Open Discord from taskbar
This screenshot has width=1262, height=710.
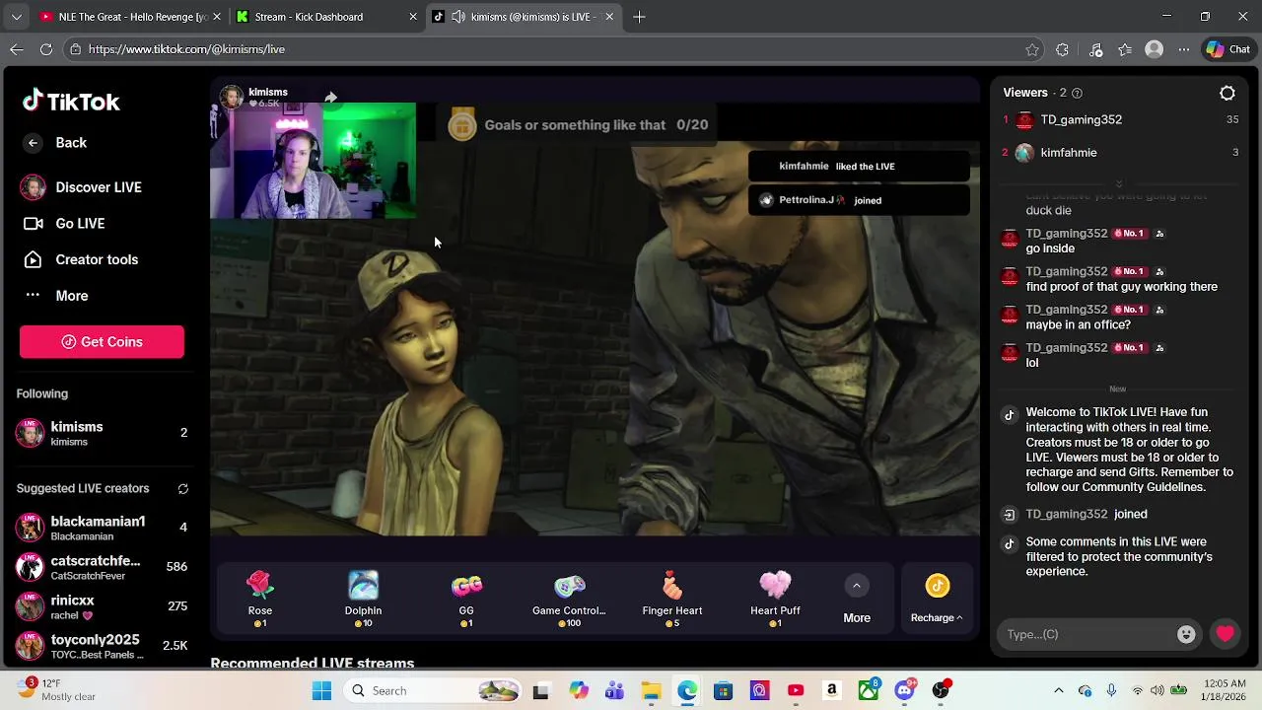pos(904,691)
